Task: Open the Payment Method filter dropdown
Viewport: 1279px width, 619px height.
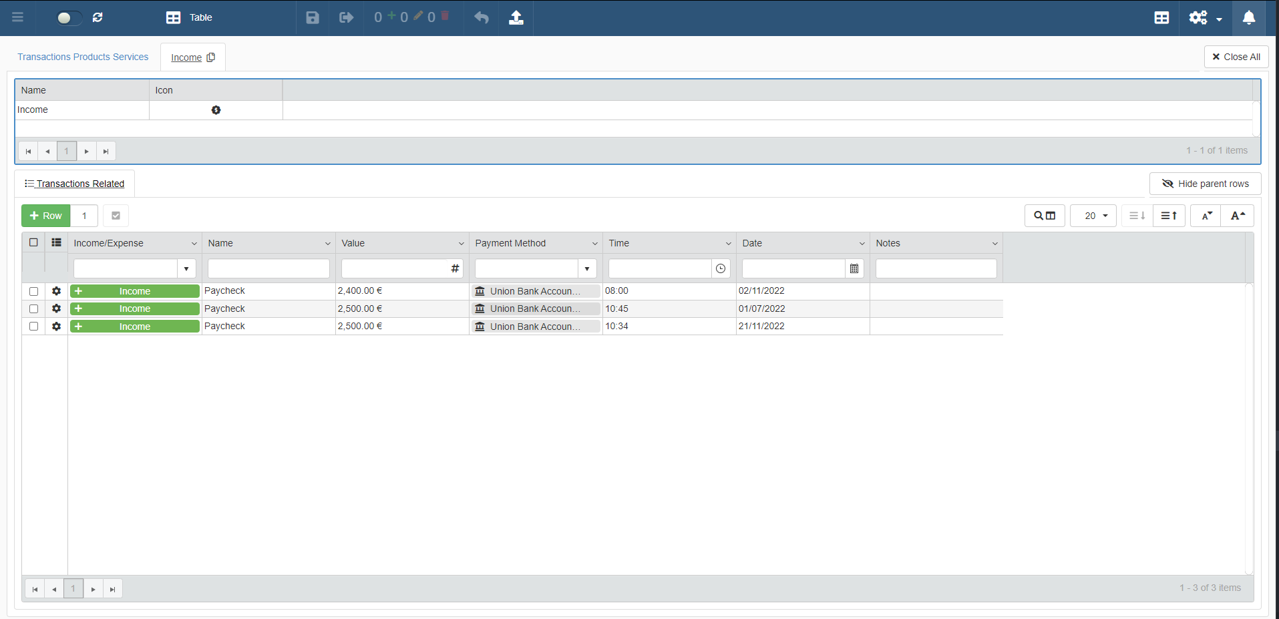Action: (x=587, y=268)
